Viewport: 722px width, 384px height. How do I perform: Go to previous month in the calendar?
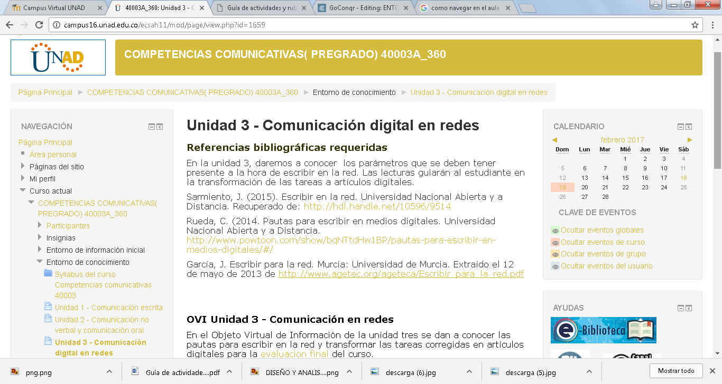554,140
